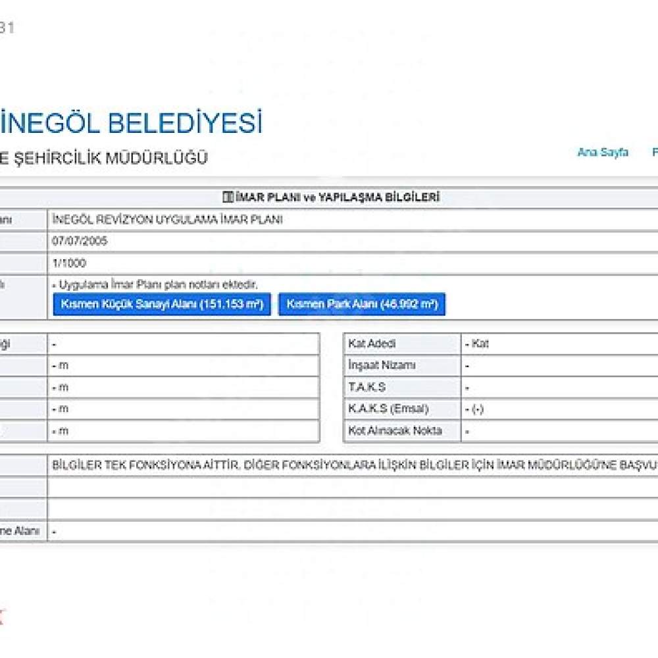The height and width of the screenshot is (658, 658).
Task: Click the '- (-)' Emsal value
Action: click(x=474, y=409)
